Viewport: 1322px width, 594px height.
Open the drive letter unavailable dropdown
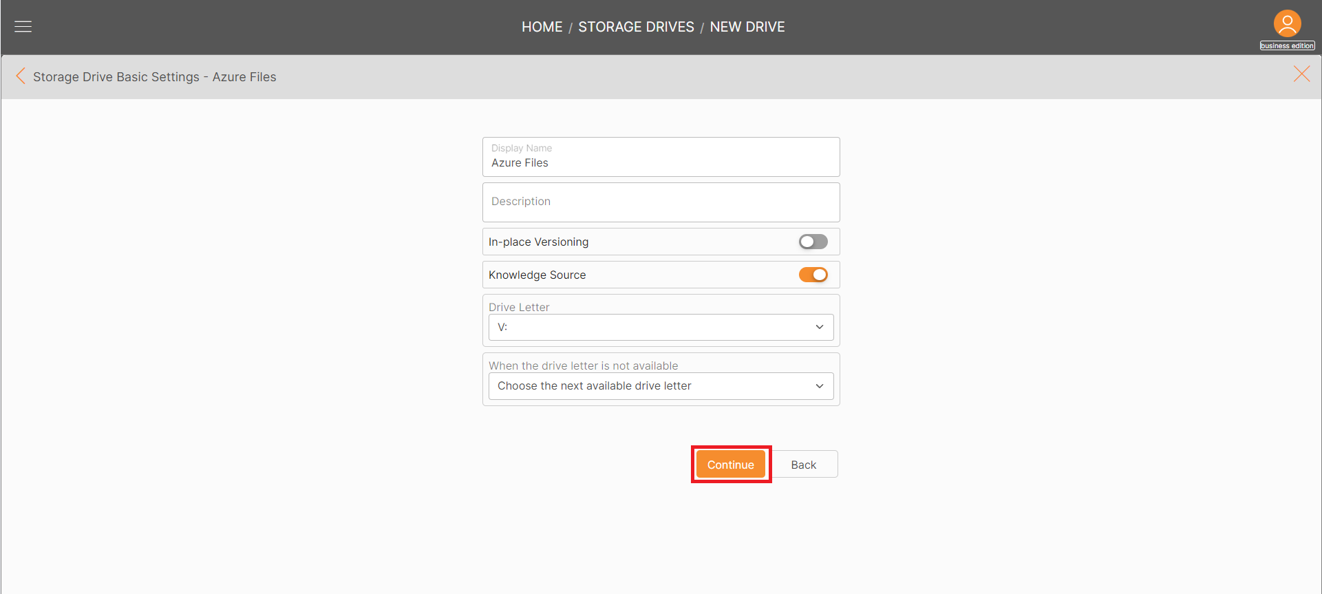pos(661,386)
